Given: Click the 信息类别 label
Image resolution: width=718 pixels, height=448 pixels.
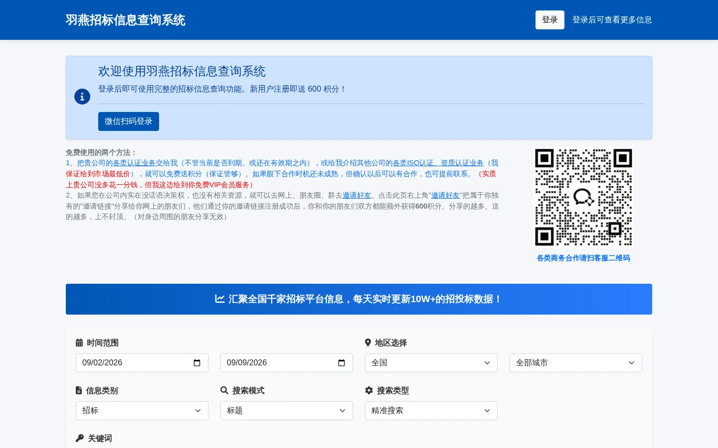Looking at the screenshot, I should tap(102, 390).
